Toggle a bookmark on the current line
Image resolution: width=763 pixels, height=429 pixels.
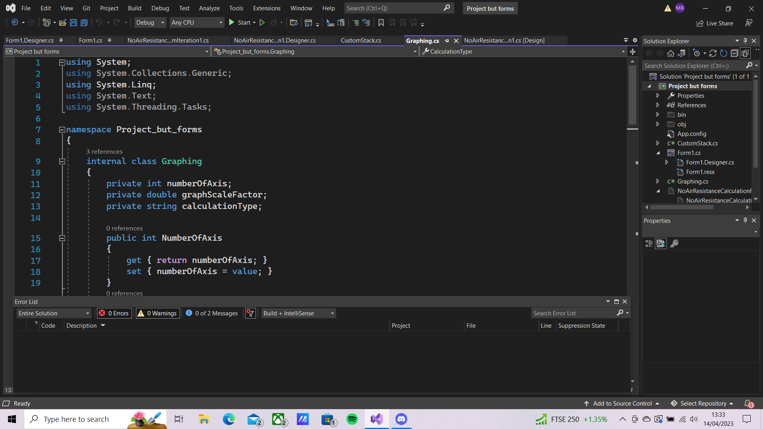click(x=381, y=23)
